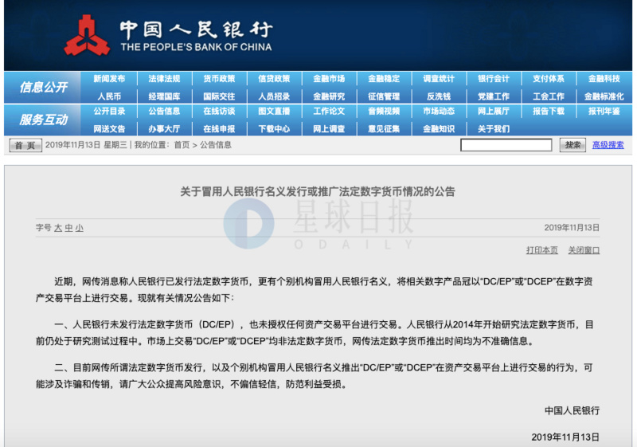
Task: Open 调查统计 navigation link
Action: pyautogui.click(x=439, y=78)
